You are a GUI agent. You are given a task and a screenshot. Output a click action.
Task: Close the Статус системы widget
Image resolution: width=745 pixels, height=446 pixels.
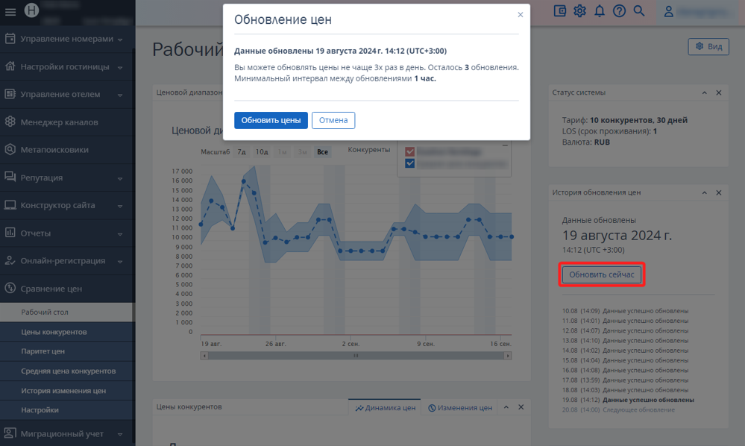(719, 92)
